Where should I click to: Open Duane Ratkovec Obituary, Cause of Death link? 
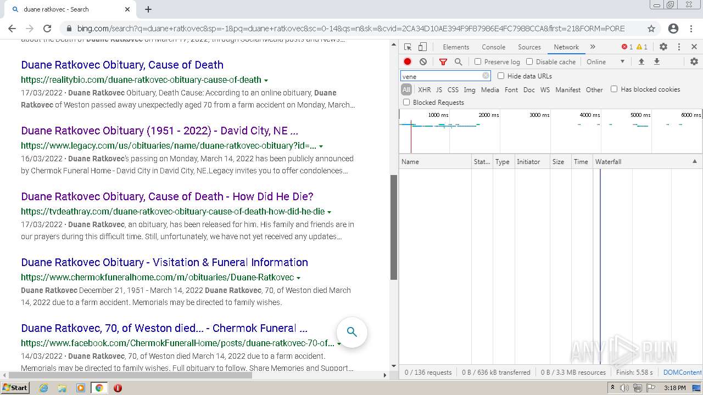coord(122,65)
